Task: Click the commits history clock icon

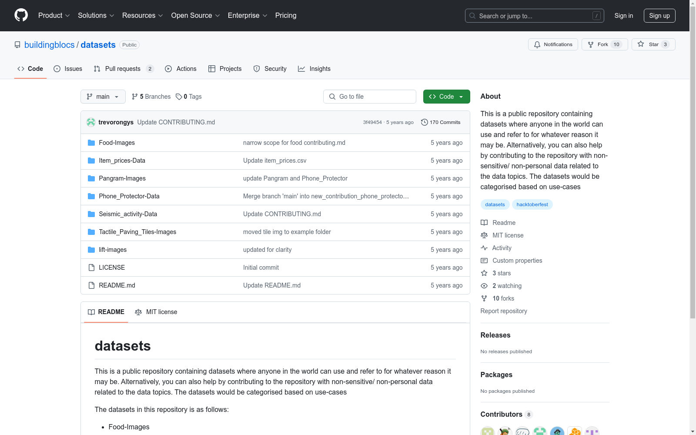Action: tap(425, 122)
